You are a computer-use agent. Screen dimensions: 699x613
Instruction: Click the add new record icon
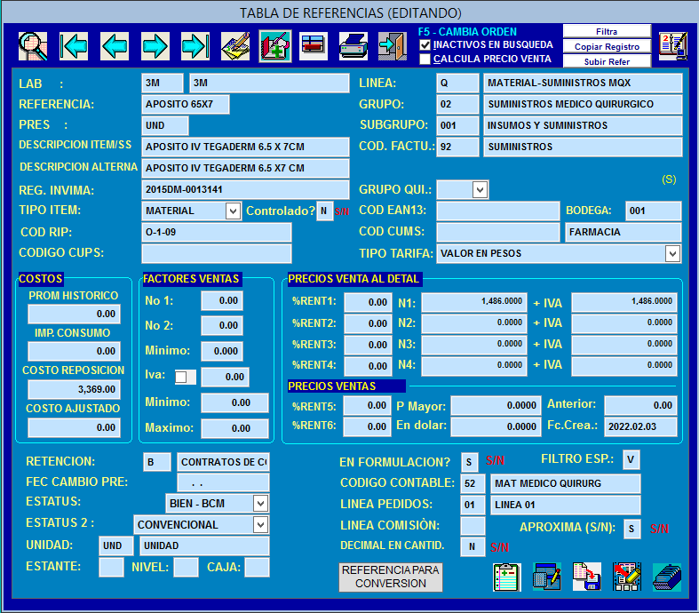coord(275,46)
